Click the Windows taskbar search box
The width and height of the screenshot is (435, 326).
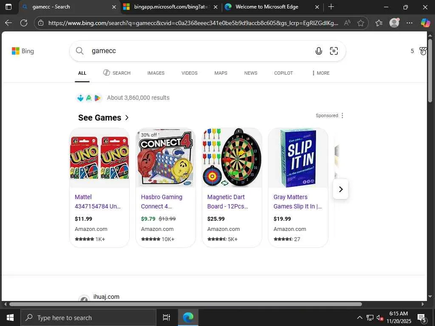[x=88, y=318]
